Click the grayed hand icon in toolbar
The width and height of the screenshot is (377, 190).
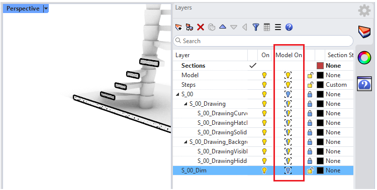[212, 27]
